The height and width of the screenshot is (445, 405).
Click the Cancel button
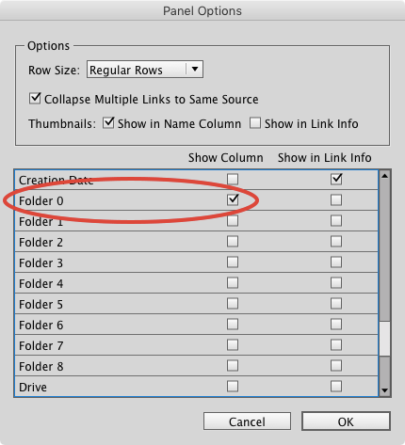pos(247,421)
